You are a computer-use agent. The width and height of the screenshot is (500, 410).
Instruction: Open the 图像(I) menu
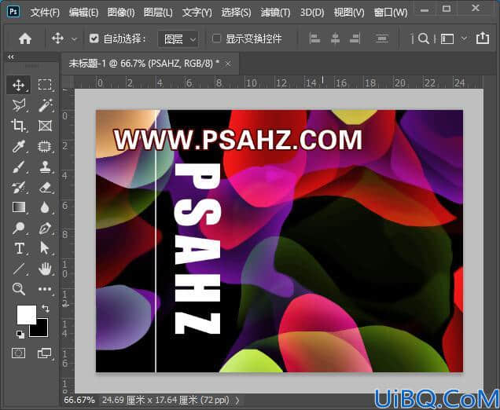(x=121, y=13)
